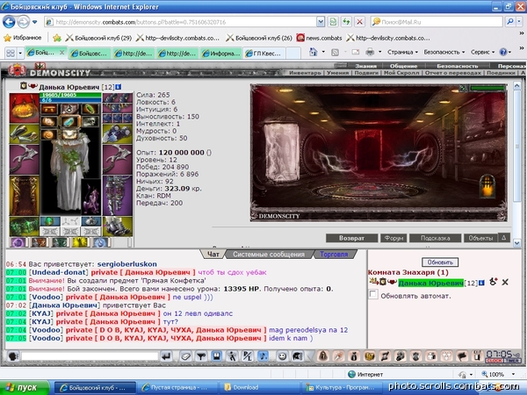Open the smiley emoticons icon
Viewport: 527px width, 395px height.
282,356
